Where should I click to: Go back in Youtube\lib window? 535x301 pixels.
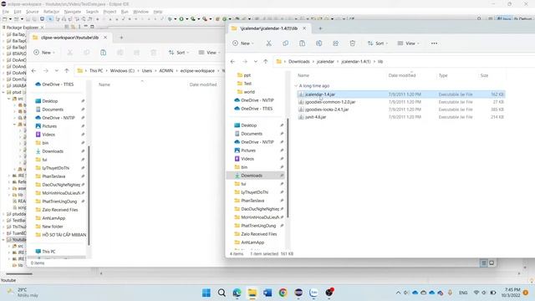33,70
